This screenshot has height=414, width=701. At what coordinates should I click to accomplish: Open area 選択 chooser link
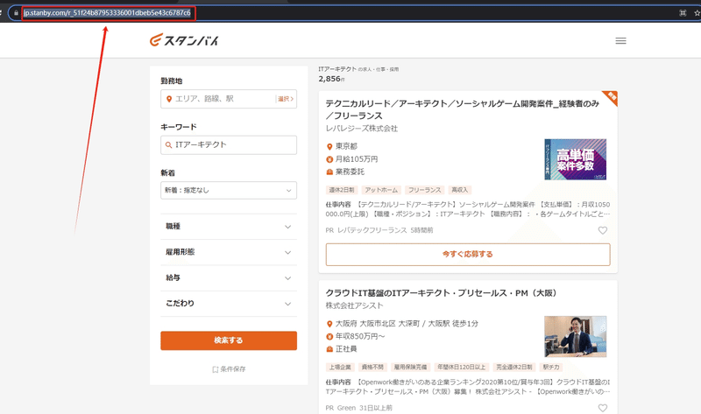click(x=286, y=99)
